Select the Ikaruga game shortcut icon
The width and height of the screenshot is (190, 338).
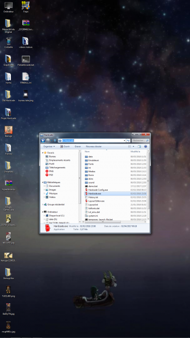(9, 132)
